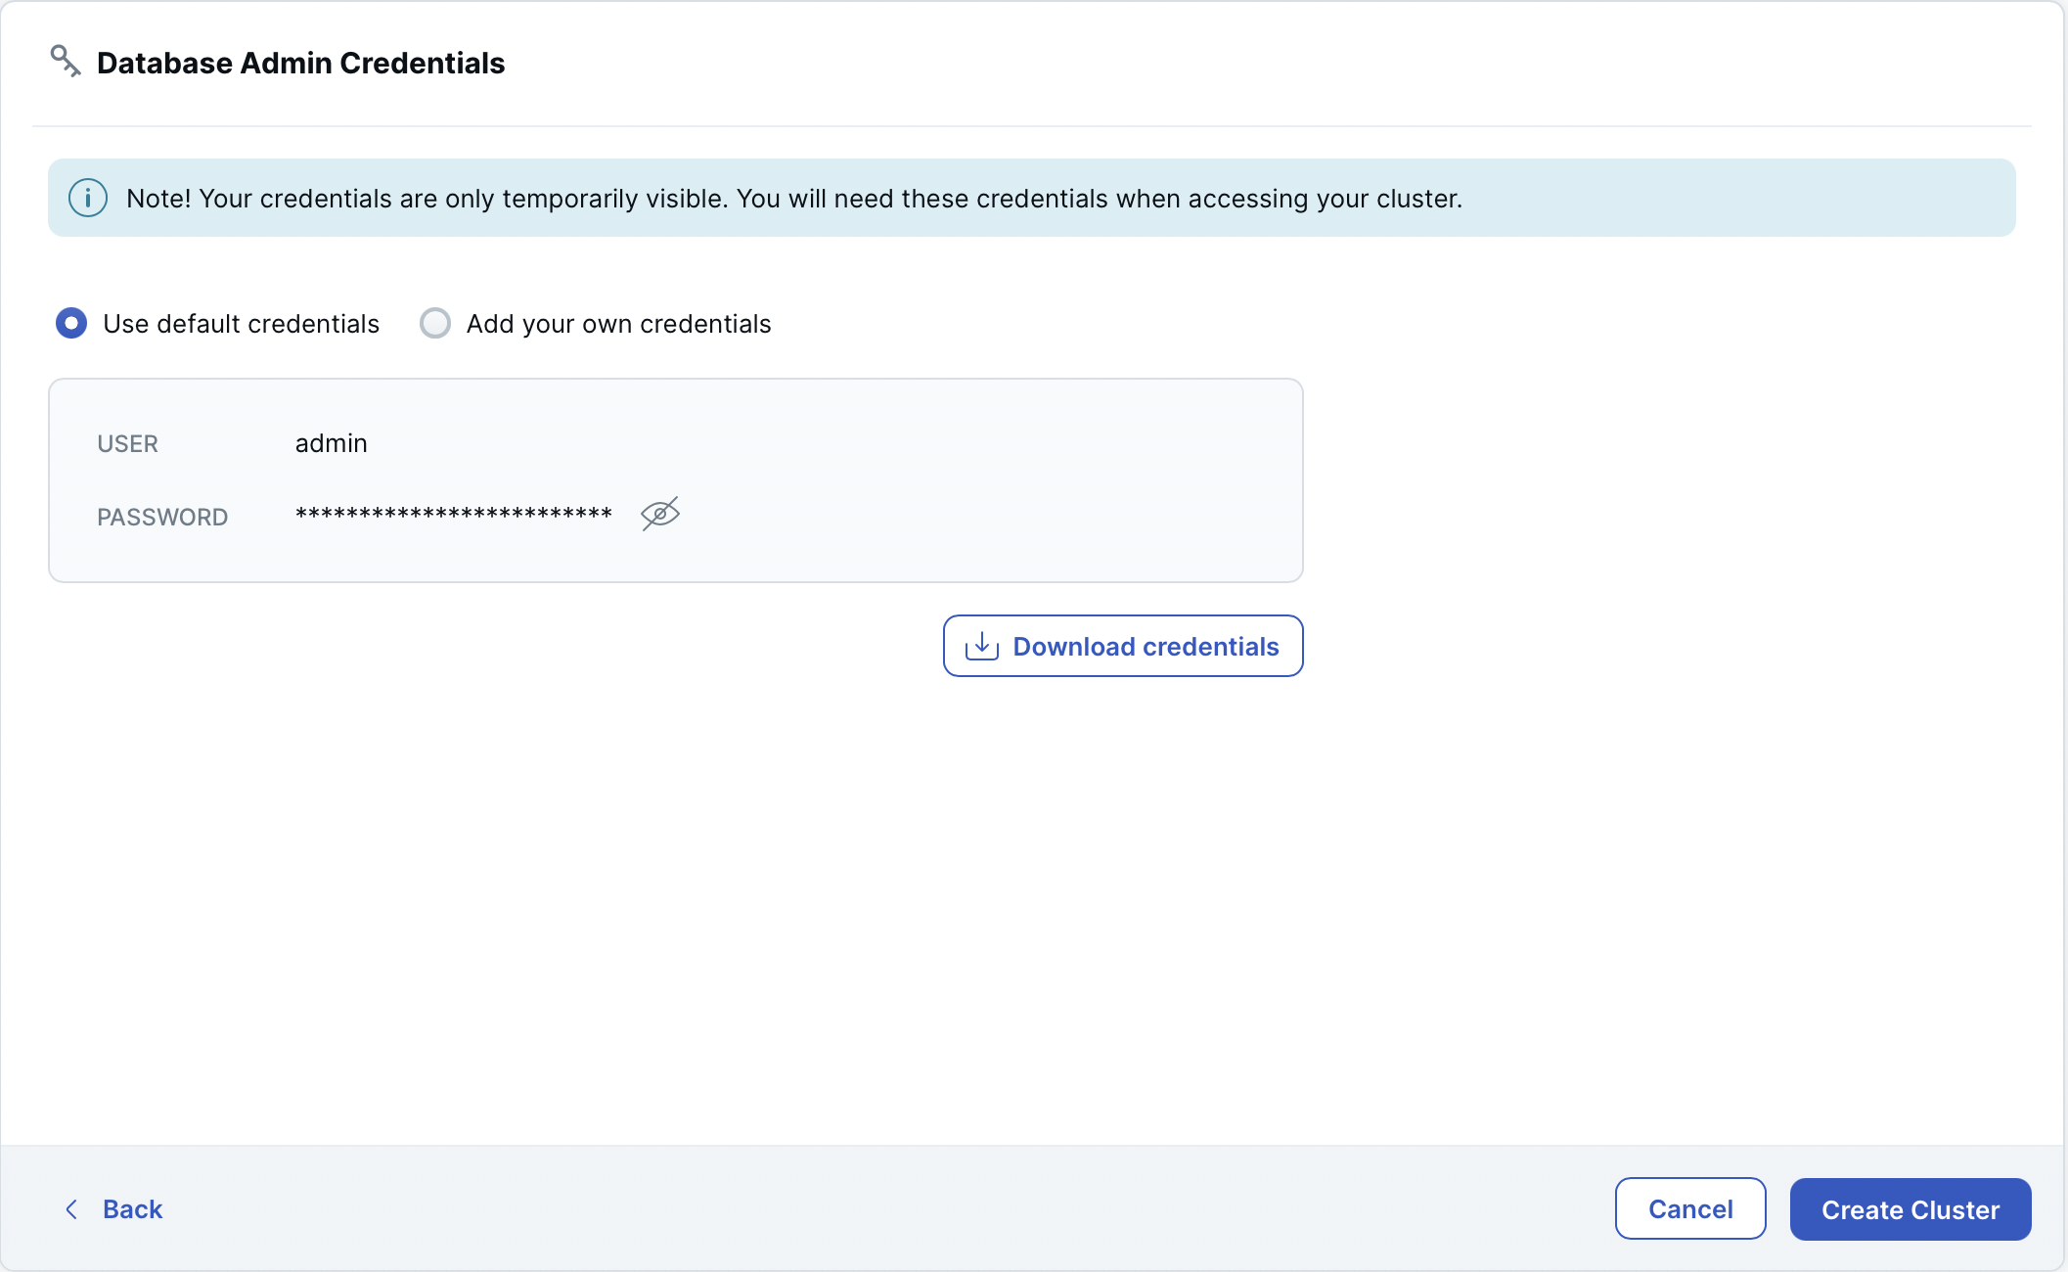Click the Database Admin Credentials heading
The height and width of the screenshot is (1272, 2068).
(300, 63)
